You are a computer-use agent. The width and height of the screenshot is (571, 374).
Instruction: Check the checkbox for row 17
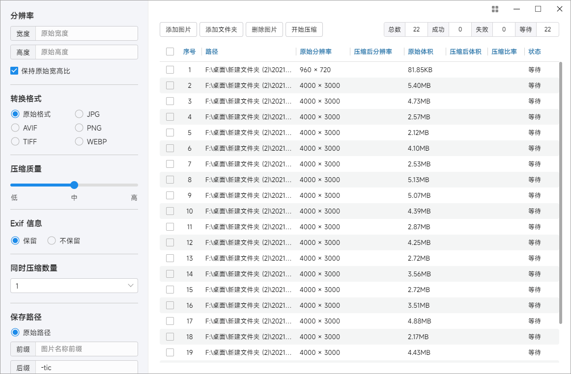click(x=170, y=321)
